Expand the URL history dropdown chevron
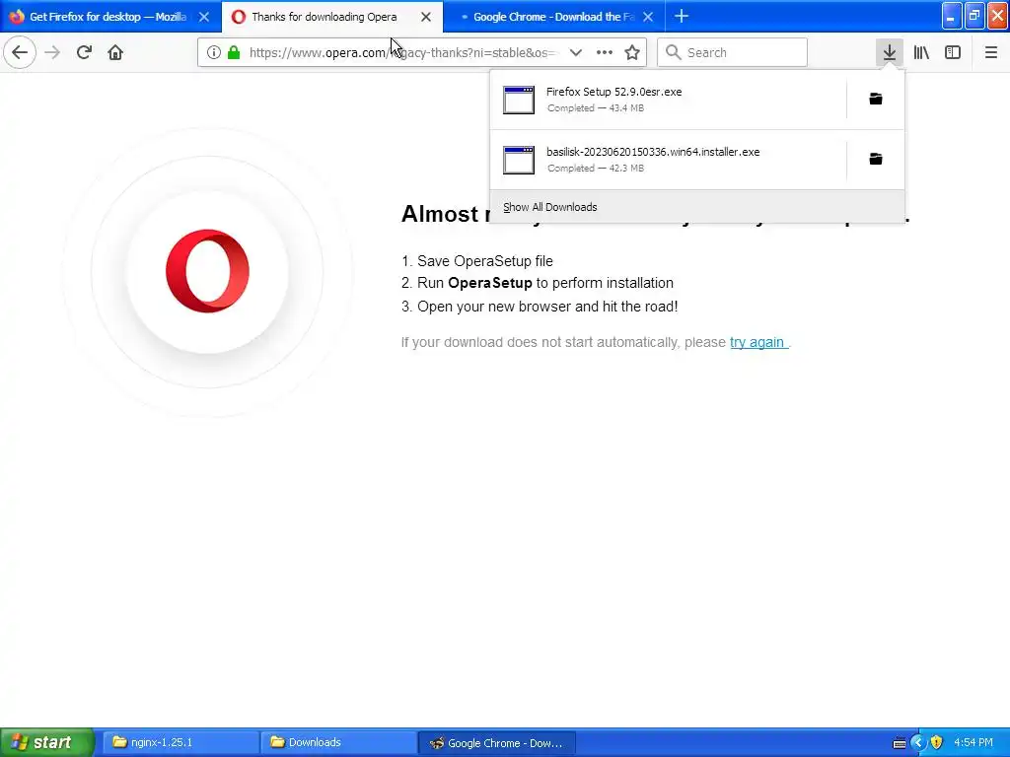 [576, 52]
